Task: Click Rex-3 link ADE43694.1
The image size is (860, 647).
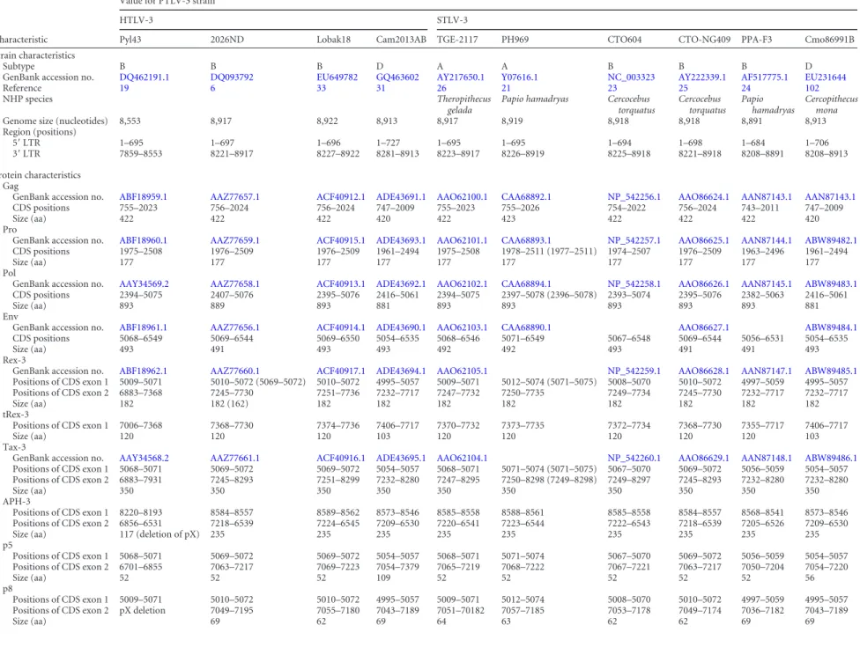Action: click(x=401, y=371)
